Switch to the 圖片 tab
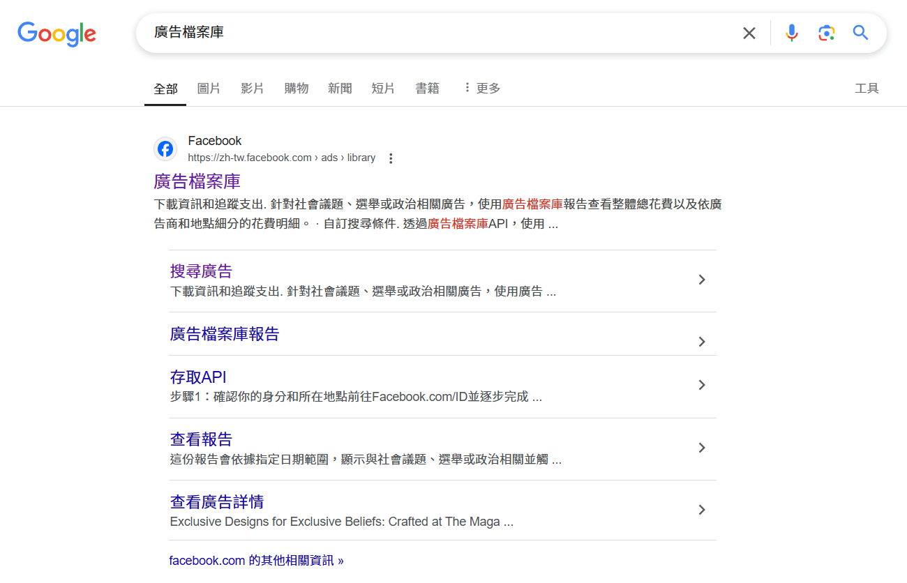 209,88
